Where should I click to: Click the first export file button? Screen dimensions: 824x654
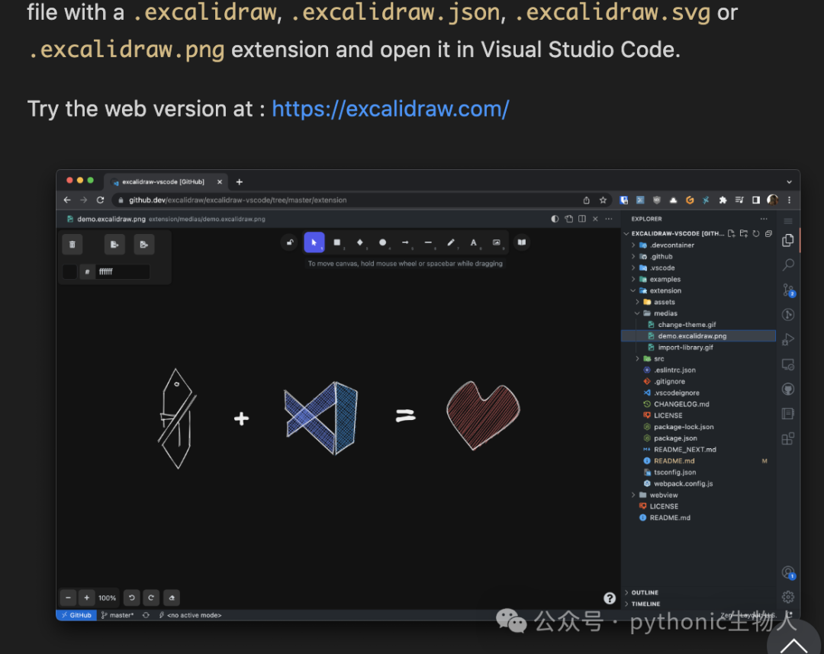(x=114, y=245)
